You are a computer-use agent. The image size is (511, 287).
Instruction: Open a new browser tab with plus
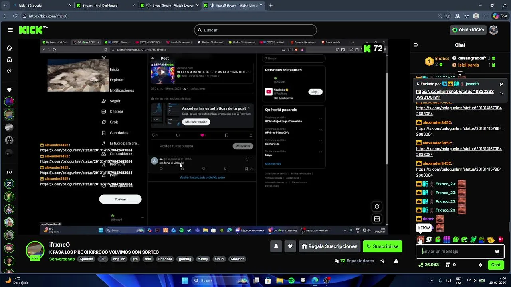(x=271, y=6)
